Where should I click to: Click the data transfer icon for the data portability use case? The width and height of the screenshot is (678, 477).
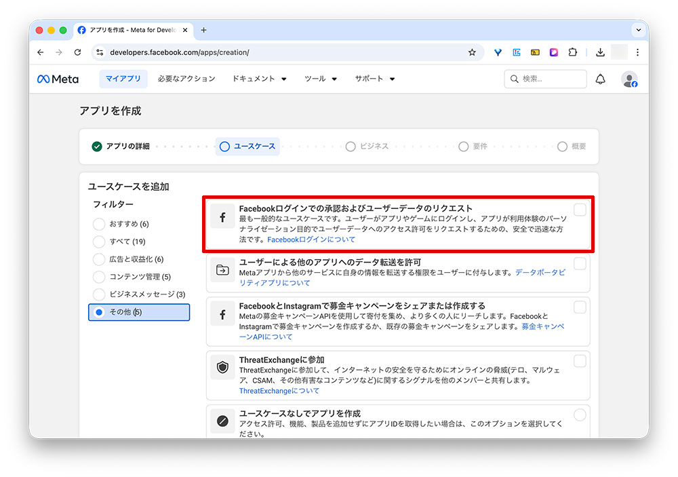pos(222,270)
